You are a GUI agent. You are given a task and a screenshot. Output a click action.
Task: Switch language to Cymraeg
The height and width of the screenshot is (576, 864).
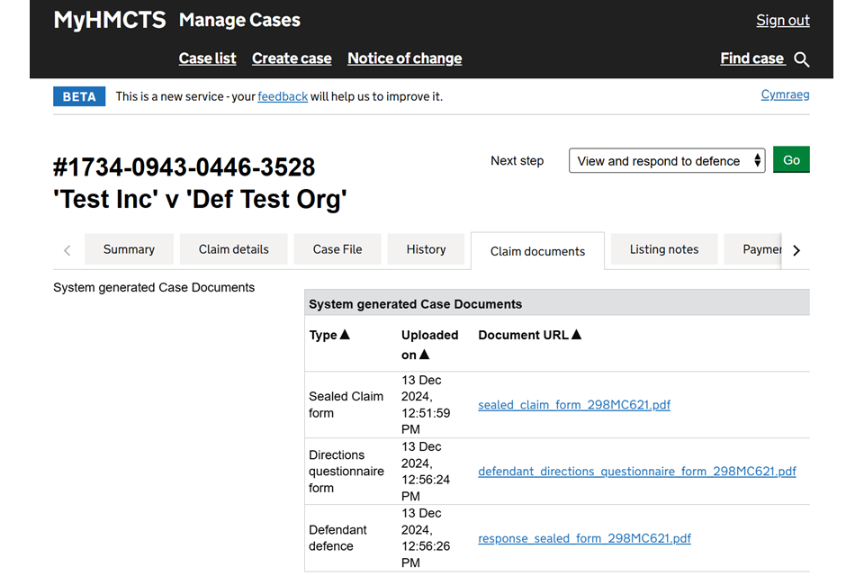point(785,94)
